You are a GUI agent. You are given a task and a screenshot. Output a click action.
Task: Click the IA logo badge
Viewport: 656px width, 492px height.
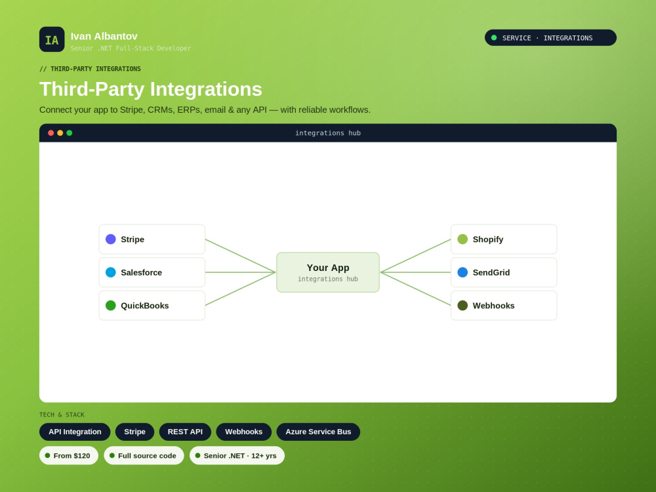coord(52,39)
